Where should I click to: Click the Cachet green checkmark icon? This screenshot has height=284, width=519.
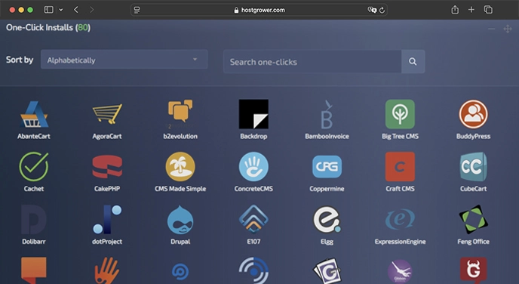click(x=34, y=167)
